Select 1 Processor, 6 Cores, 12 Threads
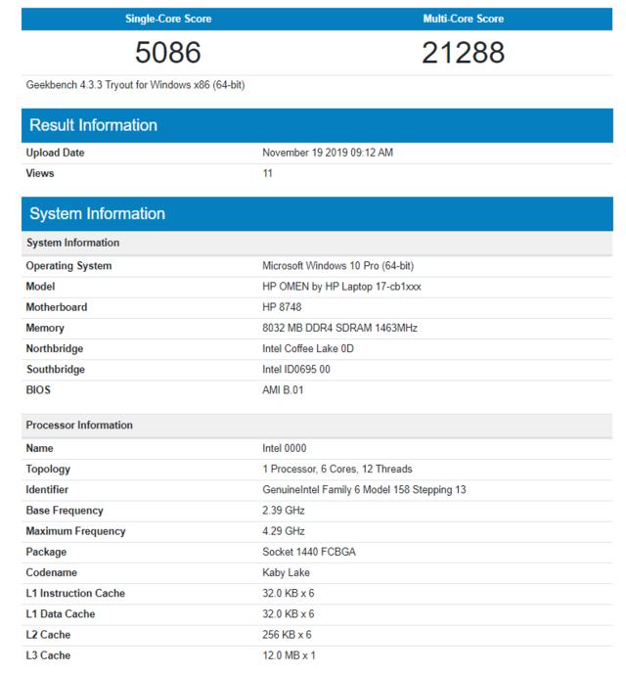This screenshot has width=626, height=675. point(337,469)
